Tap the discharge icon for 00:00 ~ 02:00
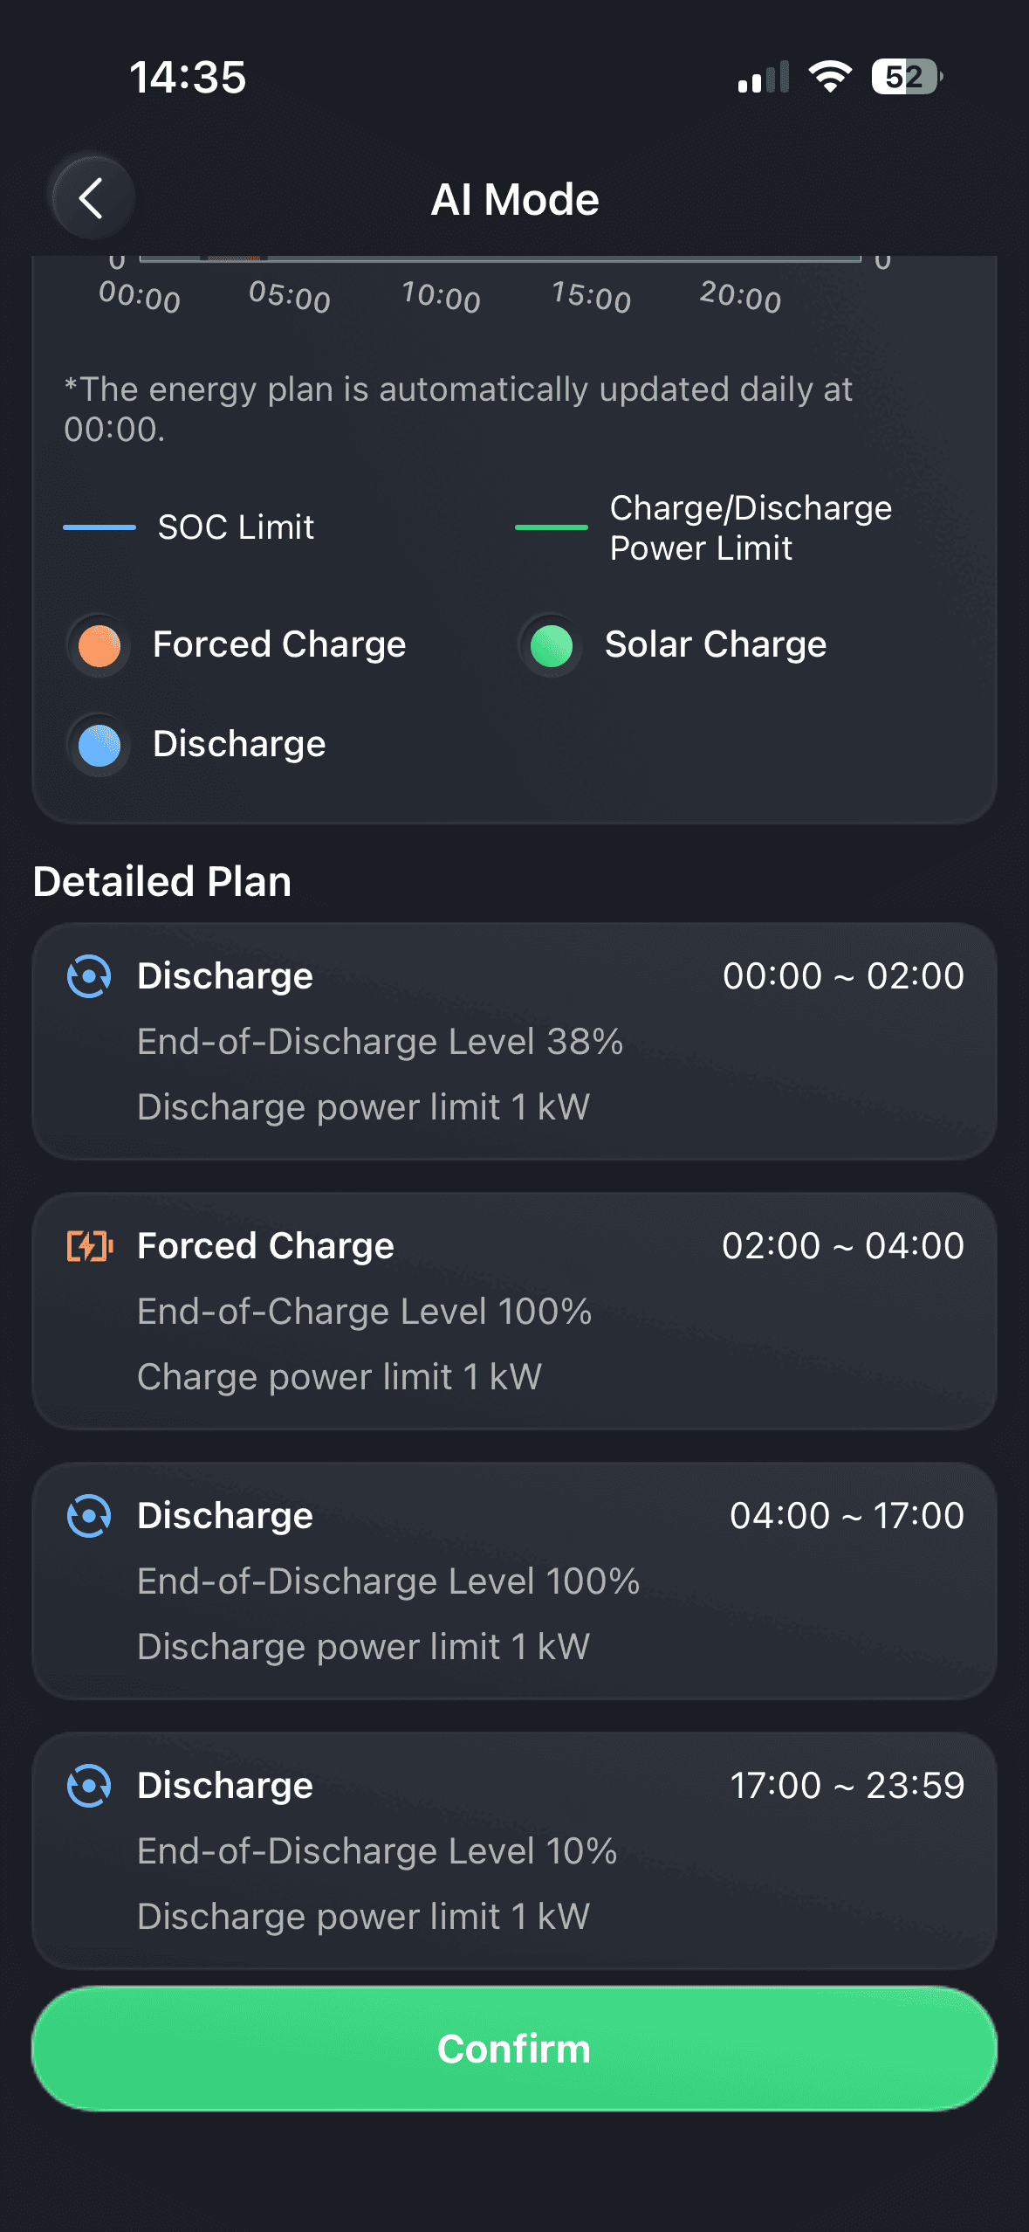 point(89,976)
